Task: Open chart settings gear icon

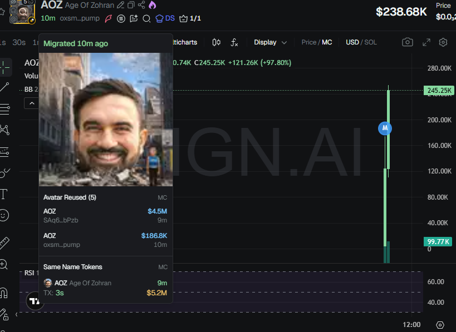Action: tap(443, 42)
